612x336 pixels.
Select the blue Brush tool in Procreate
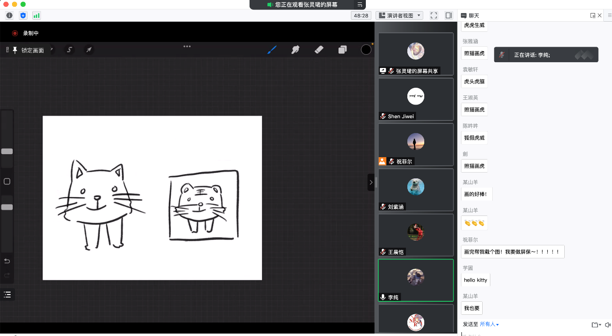pyautogui.click(x=272, y=50)
